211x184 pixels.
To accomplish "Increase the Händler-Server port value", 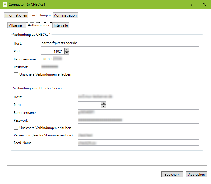I will (x=103, y=103).
